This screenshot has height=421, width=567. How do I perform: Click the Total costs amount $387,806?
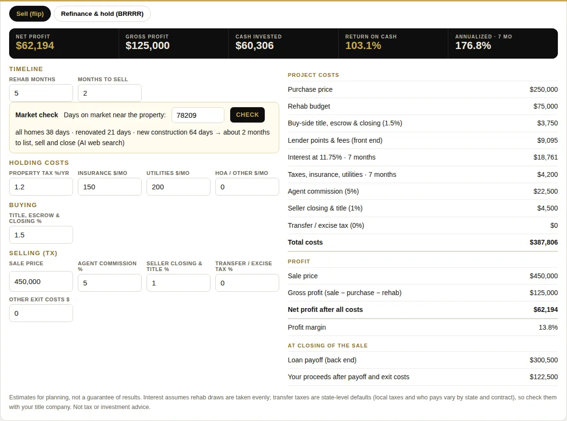coord(543,242)
